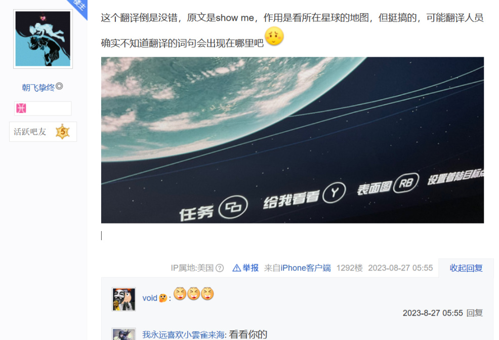Click the sweating emoji in the post
The height and width of the screenshot is (340, 499).
click(x=274, y=36)
